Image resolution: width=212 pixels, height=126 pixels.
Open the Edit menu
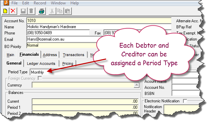coord(26,3)
